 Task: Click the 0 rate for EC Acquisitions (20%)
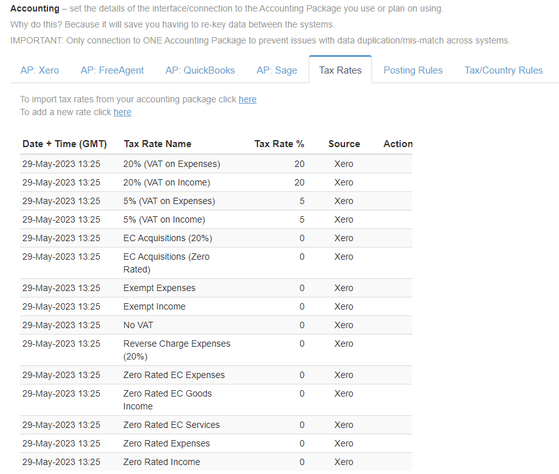click(302, 238)
